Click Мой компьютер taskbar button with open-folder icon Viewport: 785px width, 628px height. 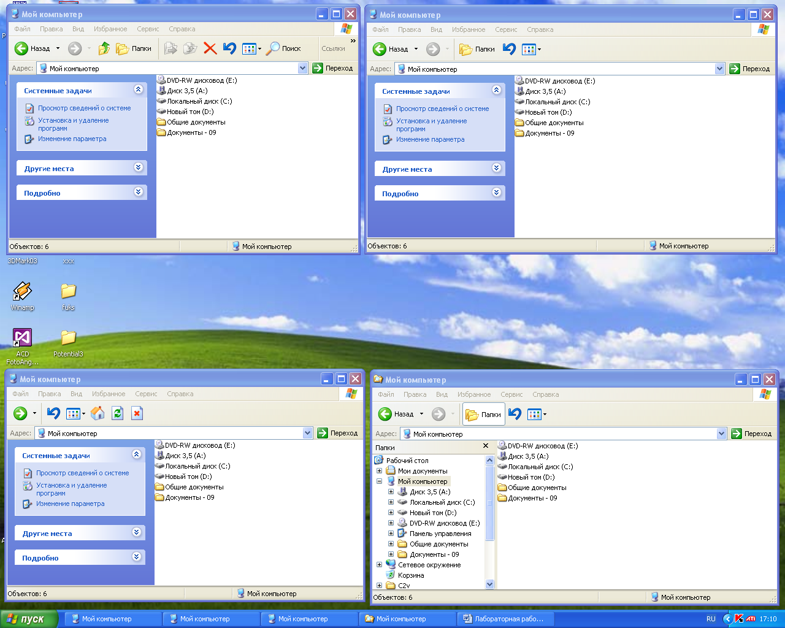(x=408, y=619)
